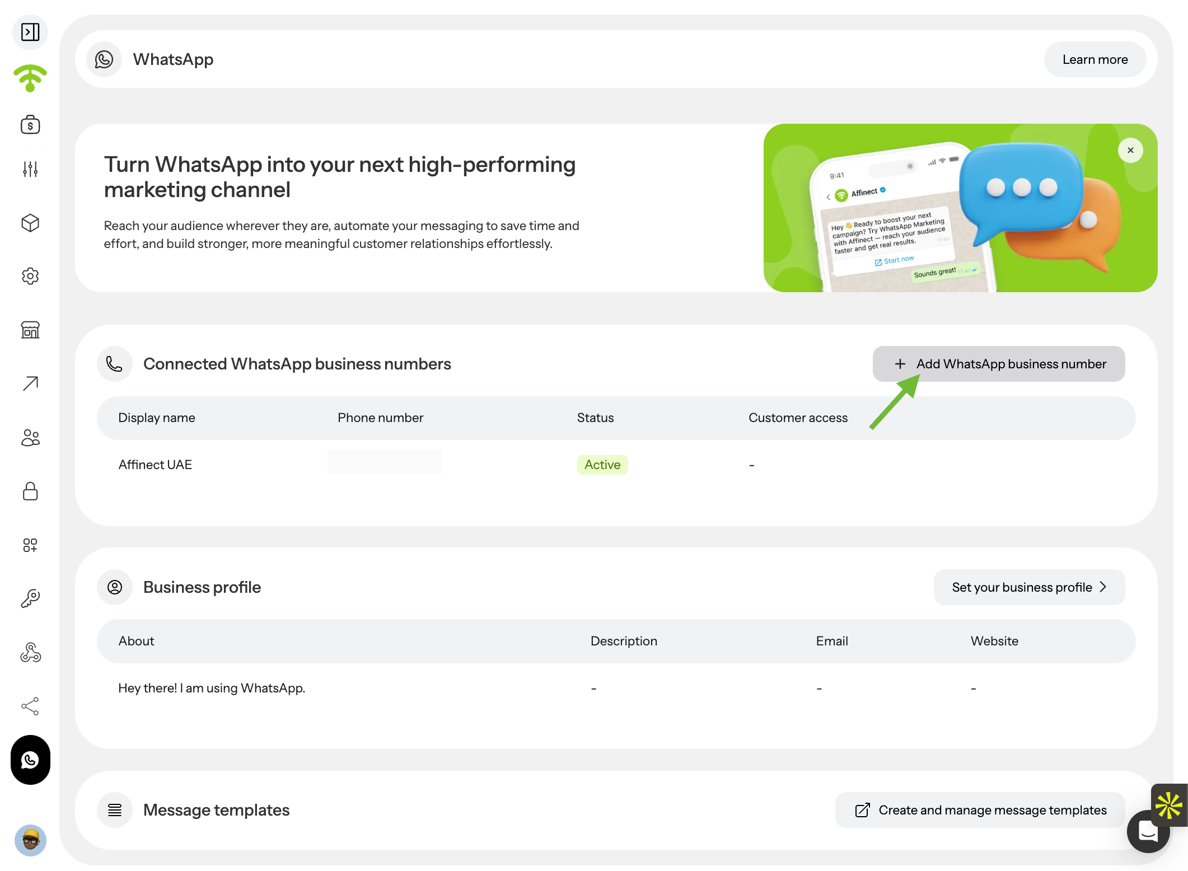
Task: Click the Phone number column header
Action: (x=381, y=418)
